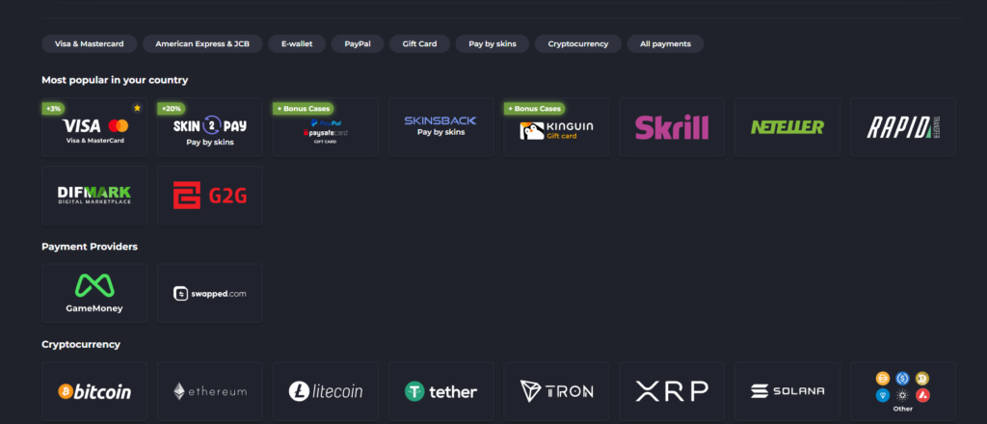Image resolution: width=987 pixels, height=424 pixels.
Task: Filter by American Express & JCB
Action: (x=202, y=44)
